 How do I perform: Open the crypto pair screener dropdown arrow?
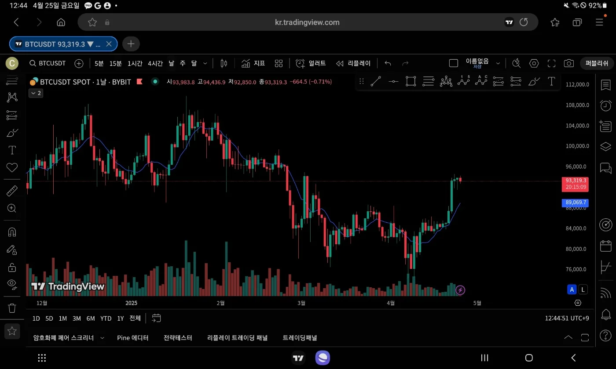coord(102,338)
